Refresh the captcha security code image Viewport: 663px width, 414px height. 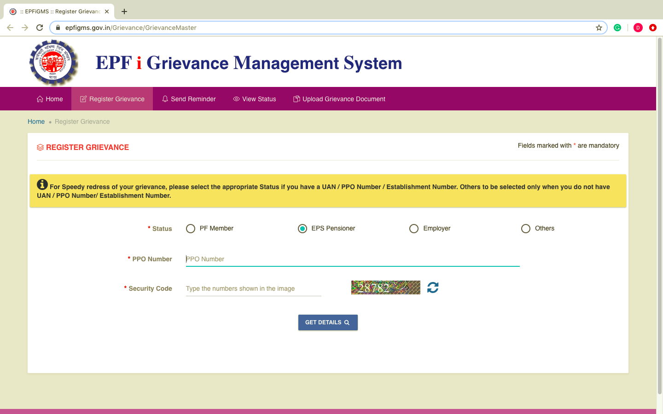click(433, 287)
